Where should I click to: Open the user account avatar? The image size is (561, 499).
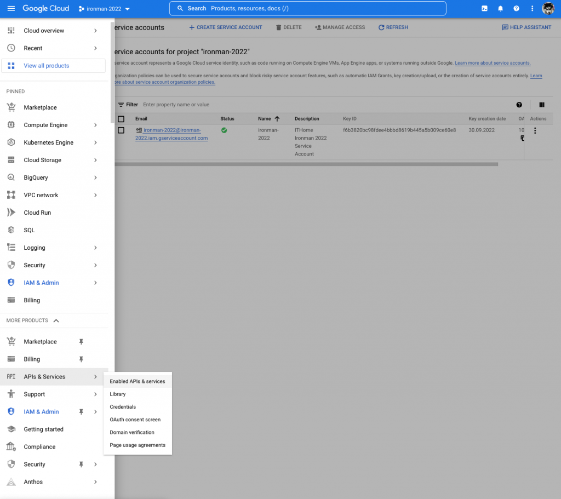pos(548,8)
